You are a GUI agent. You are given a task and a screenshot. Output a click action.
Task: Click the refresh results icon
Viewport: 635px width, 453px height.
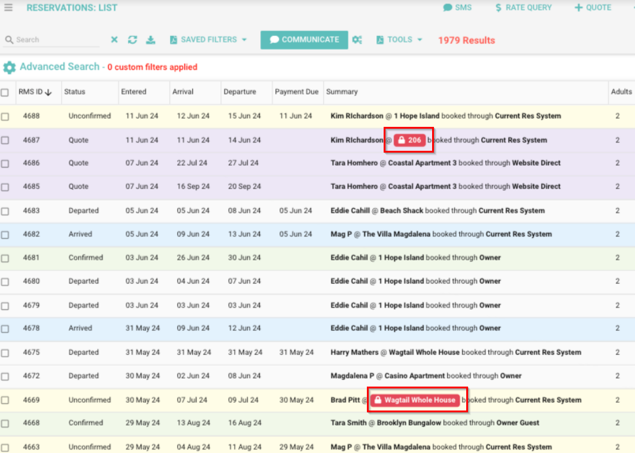(132, 39)
